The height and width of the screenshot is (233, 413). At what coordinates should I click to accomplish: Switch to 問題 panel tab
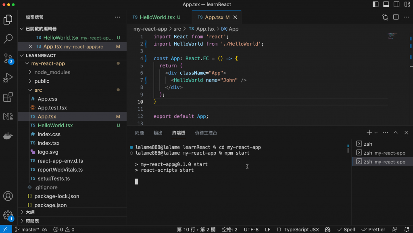tap(140, 133)
